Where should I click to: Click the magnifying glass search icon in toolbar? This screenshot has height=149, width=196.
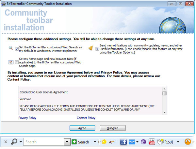pyautogui.click(x=14, y=142)
